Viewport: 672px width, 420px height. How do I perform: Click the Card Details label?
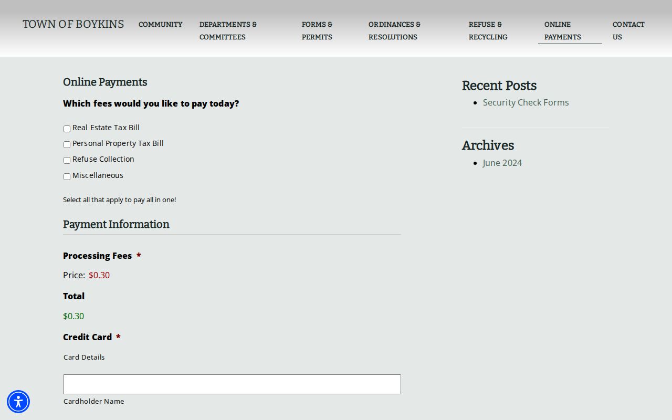pyautogui.click(x=84, y=357)
